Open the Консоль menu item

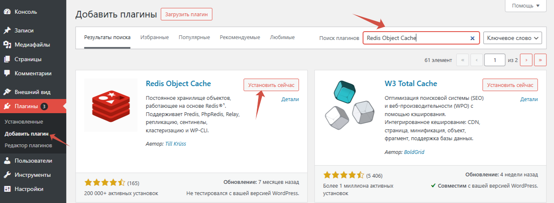tap(33, 12)
